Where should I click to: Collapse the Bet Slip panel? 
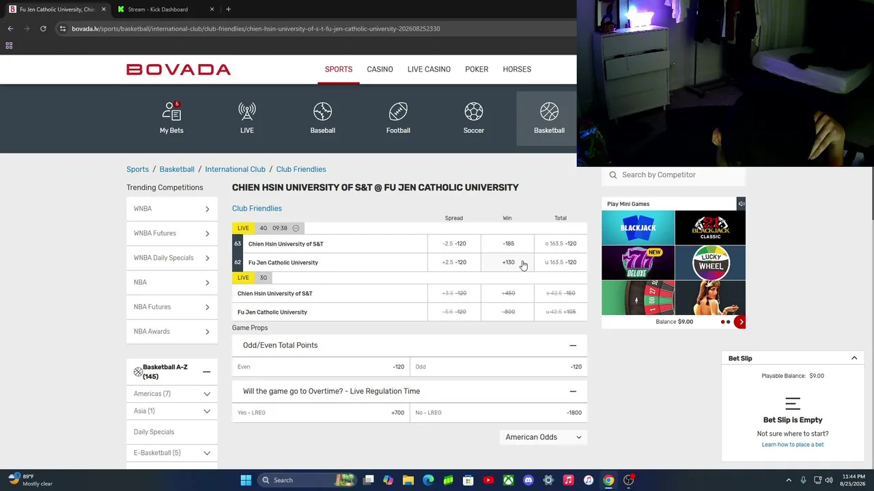coord(854,358)
